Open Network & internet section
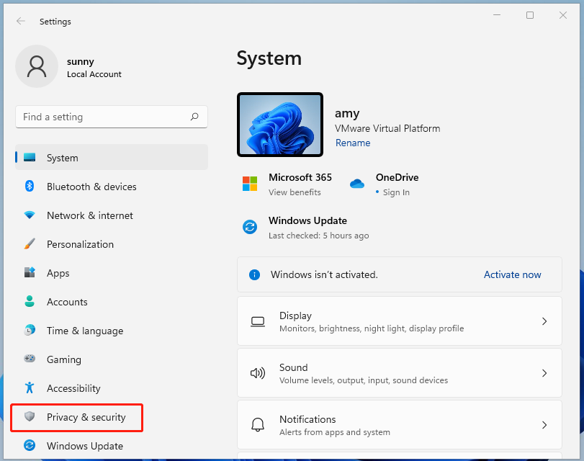 112,215
